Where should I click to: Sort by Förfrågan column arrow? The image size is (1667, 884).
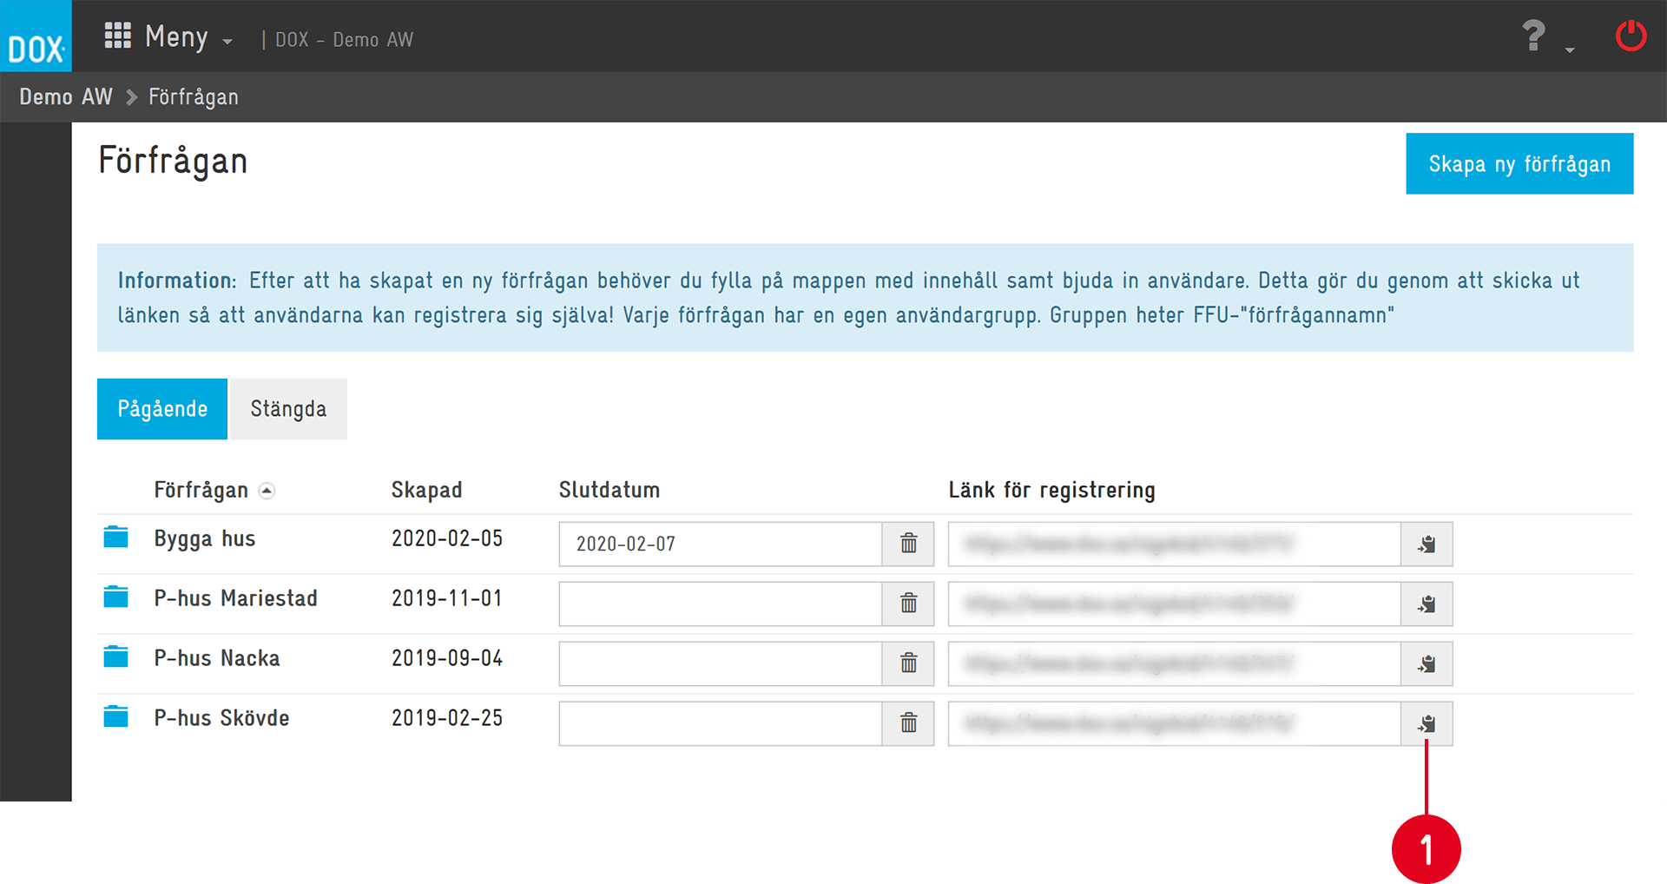coord(267,491)
